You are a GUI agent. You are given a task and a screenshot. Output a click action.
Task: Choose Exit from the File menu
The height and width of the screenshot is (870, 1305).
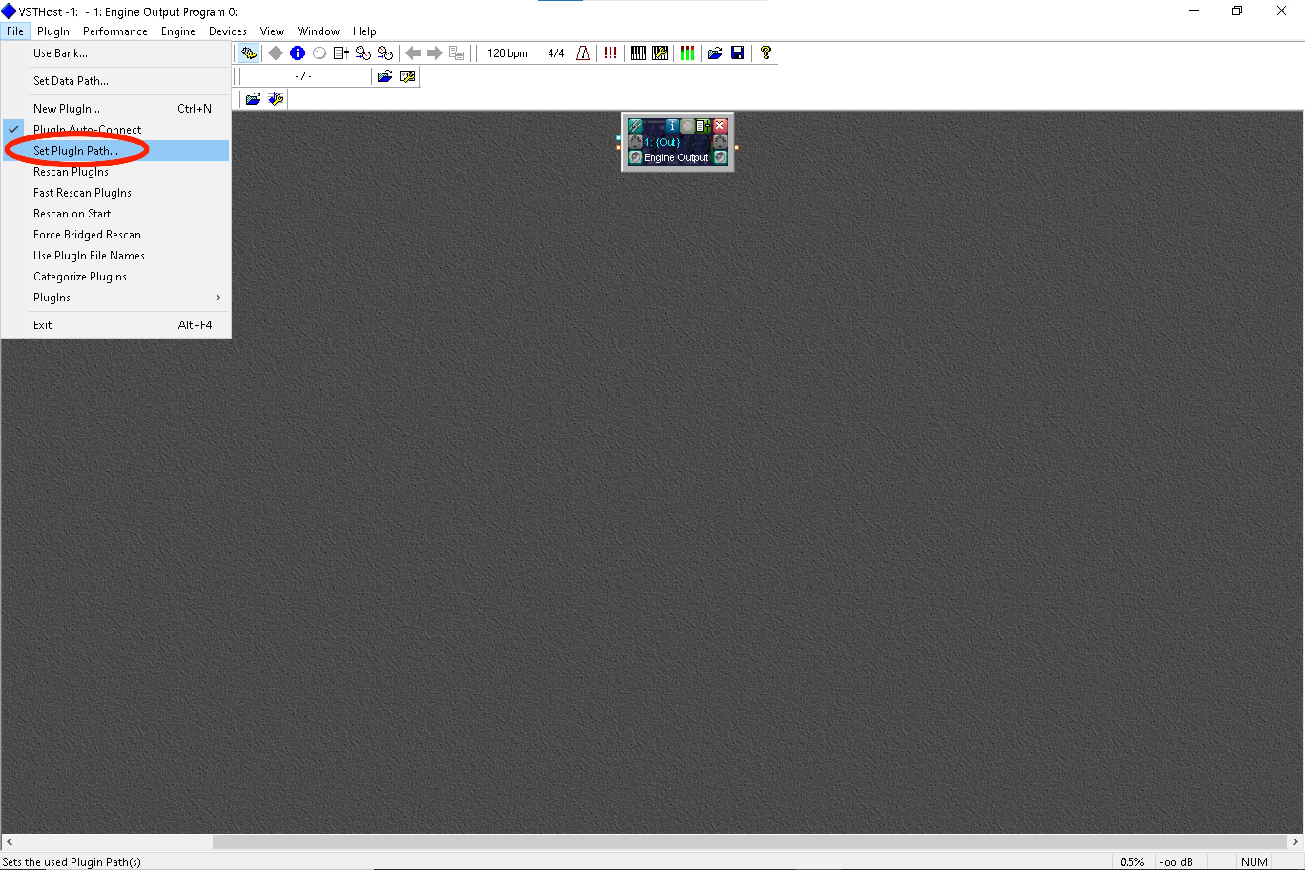tap(116, 325)
